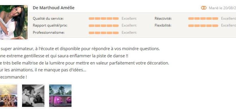236x109 pixels.
Task: Open the crowded party tent photo
Action: point(9,96)
